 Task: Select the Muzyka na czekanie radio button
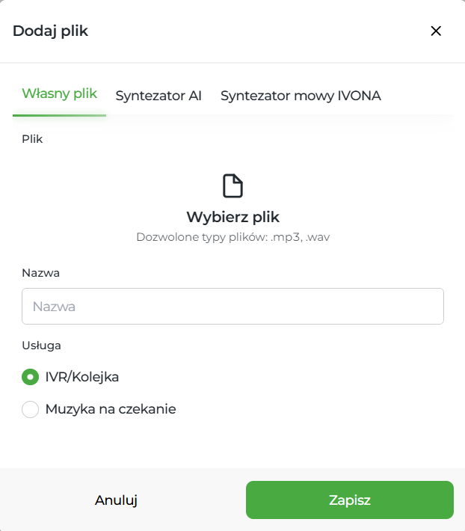point(30,410)
